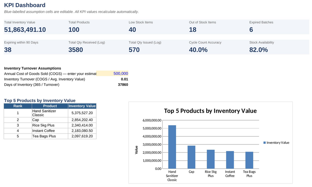Image resolution: width=312 pixels, height=187 pixels.
Task: Select Total Qty Received value 3580
Action: coord(76,50)
